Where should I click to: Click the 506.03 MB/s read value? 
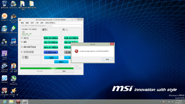point(51,38)
